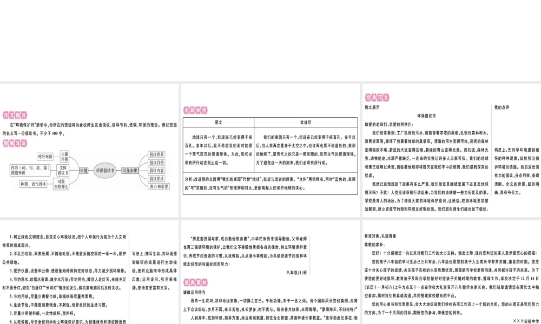This screenshot has width=541, height=324.
Task: Select the central 环保倡议书 oval in the mind map
Action: click(105, 171)
